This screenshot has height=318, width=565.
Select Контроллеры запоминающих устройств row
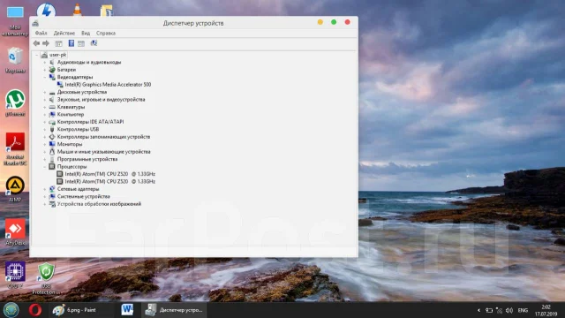coord(103,137)
